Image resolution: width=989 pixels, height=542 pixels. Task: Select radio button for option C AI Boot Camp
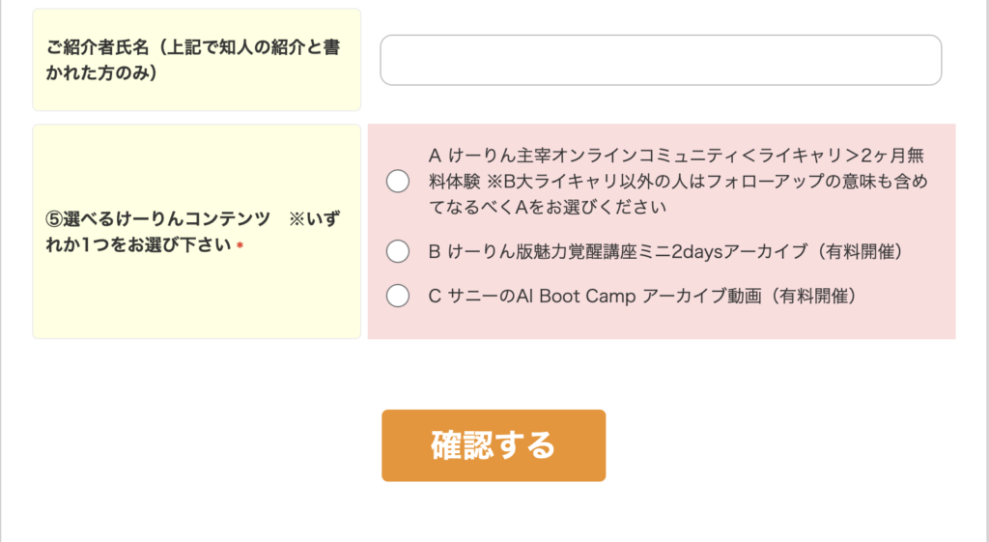click(x=398, y=296)
